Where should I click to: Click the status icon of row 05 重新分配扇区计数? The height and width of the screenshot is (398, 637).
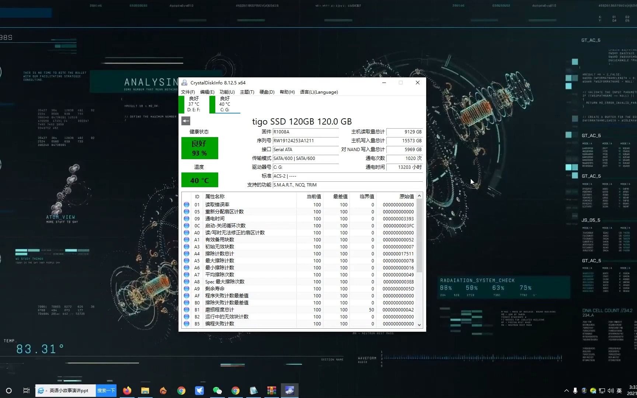click(x=187, y=212)
